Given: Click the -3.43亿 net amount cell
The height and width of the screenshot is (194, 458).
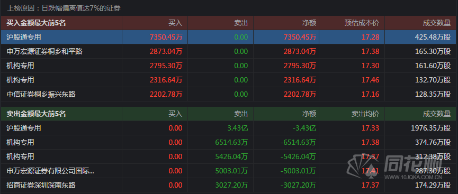Looking at the screenshot, I should tap(304, 128).
